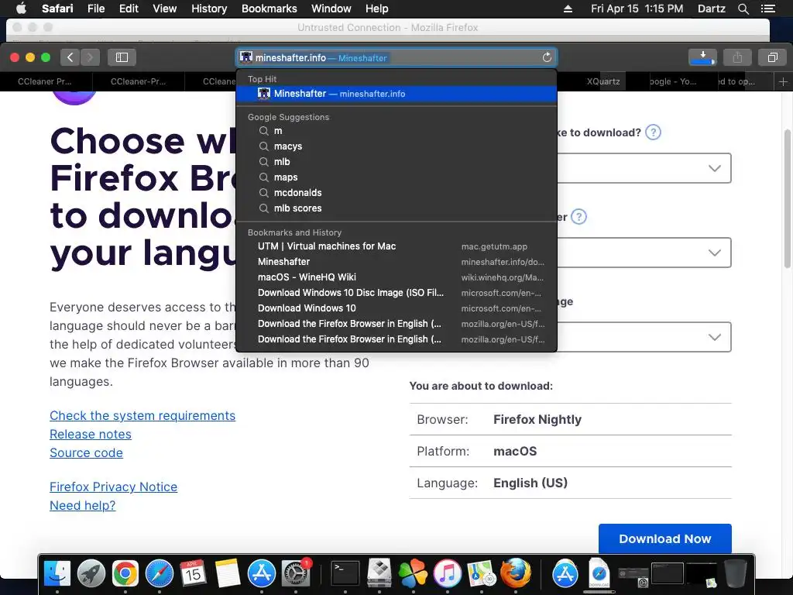Screen dimensions: 793x595
Task: Click the date and time in the menu bar
Action: click(637, 9)
